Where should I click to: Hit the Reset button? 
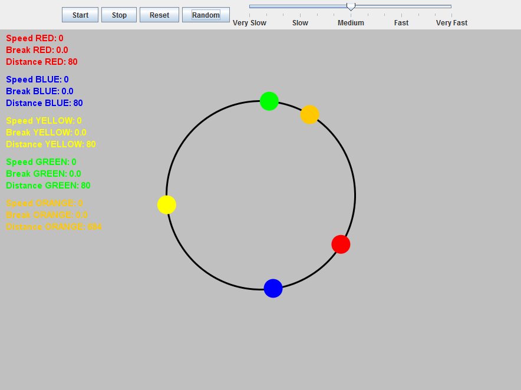pyautogui.click(x=159, y=15)
